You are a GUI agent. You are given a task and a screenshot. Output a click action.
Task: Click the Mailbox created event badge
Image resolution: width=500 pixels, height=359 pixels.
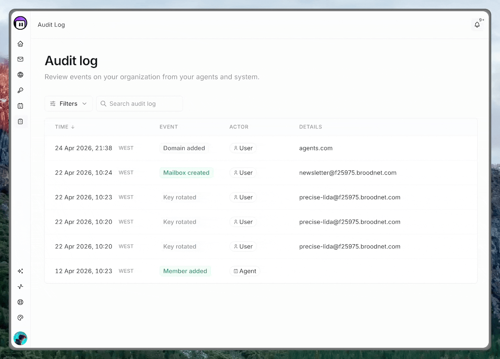186,173
